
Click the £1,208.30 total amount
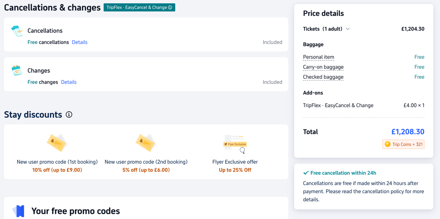[407, 132]
